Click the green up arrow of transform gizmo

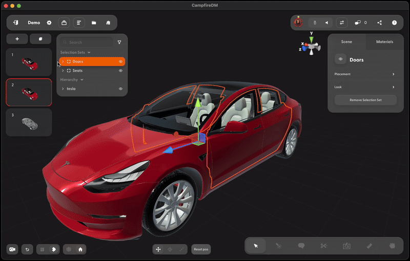(x=198, y=102)
